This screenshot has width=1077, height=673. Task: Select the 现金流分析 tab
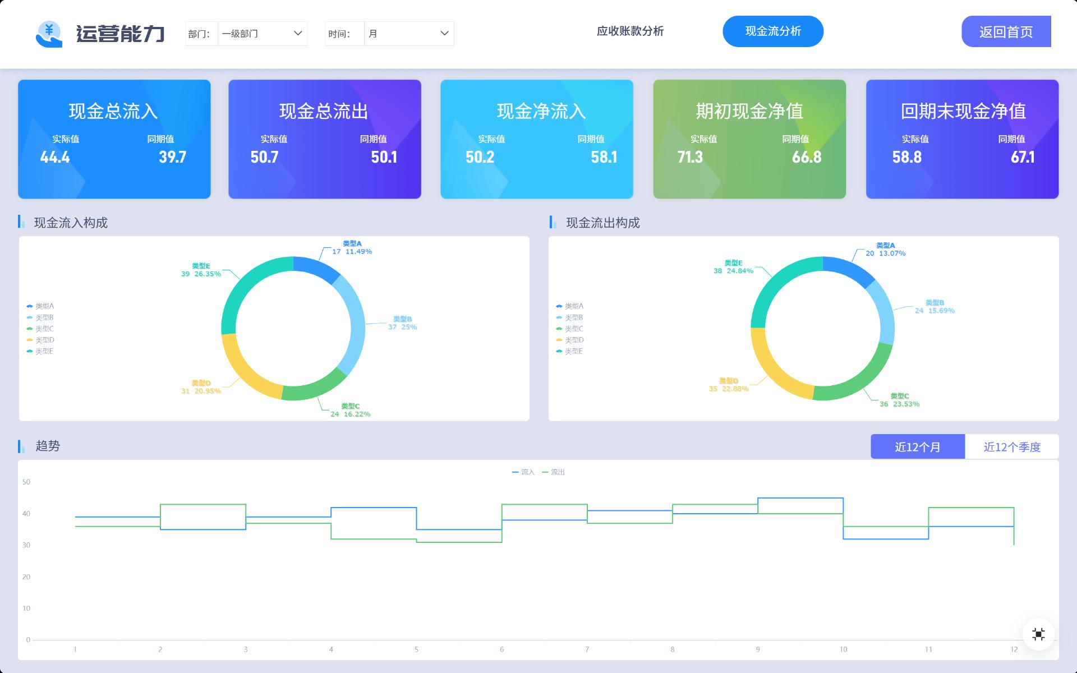pyautogui.click(x=773, y=31)
